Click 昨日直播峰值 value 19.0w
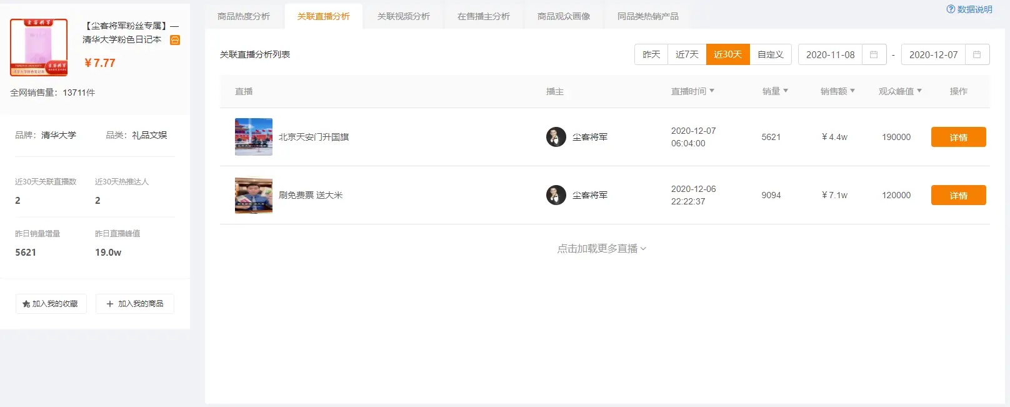1010x407 pixels. click(108, 253)
